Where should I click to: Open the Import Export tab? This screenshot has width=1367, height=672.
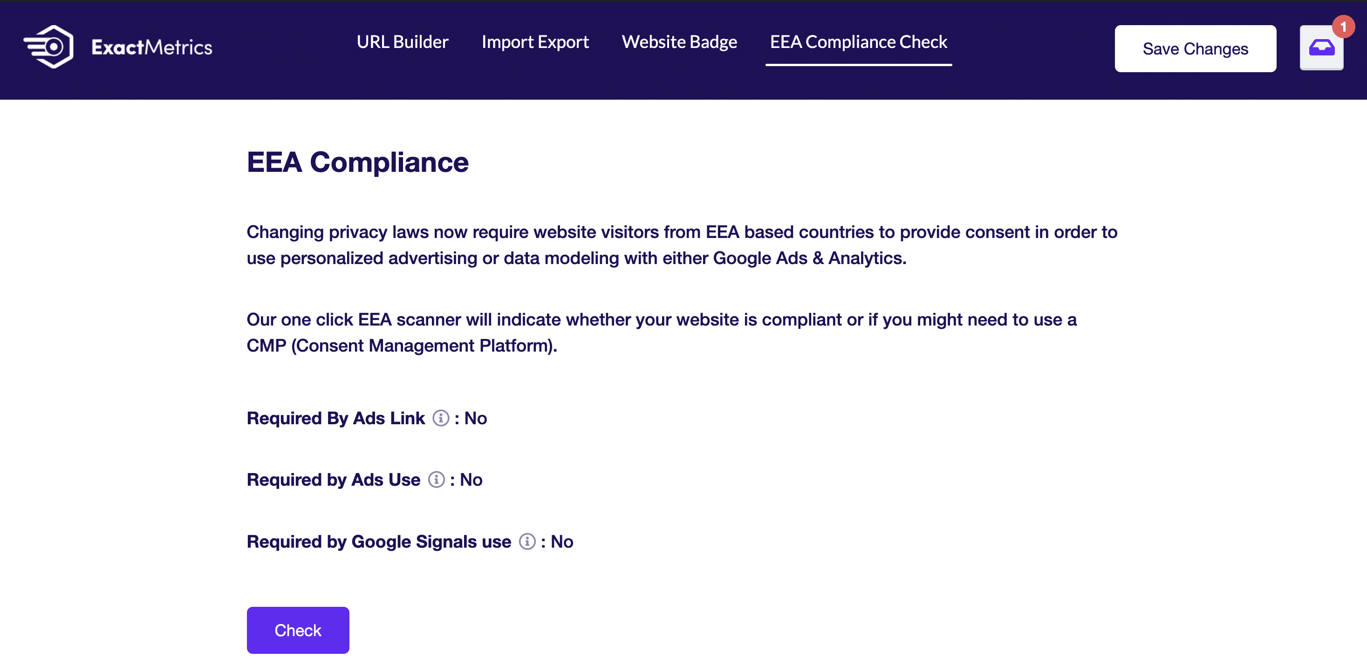pos(535,42)
